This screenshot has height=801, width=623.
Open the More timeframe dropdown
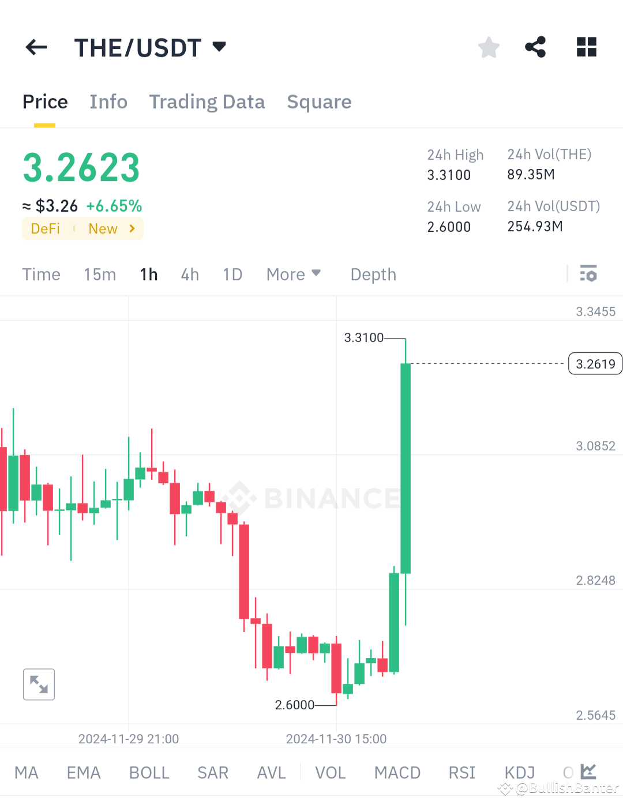293,274
